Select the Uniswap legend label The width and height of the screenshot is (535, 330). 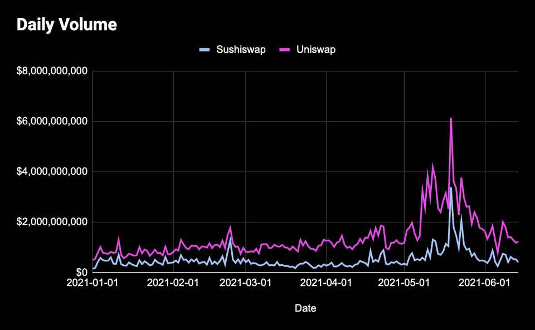(x=316, y=50)
